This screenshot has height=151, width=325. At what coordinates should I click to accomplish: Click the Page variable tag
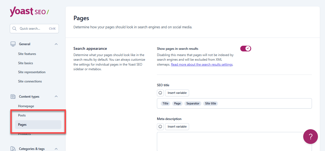coord(177,103)
